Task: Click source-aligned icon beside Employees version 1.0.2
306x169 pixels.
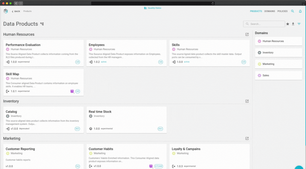Action: (x=91, y=62)
